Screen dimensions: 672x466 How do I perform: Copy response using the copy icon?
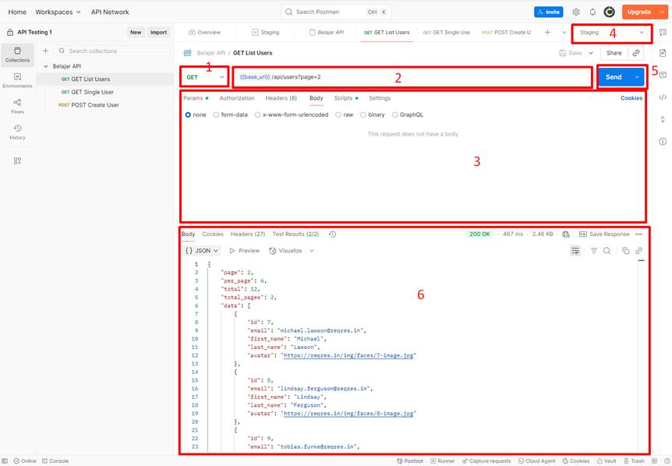[625, 251]
